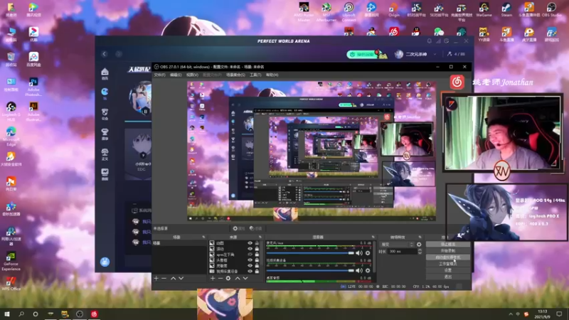Open 帮助(H) menu in OBS
Viewport: 569px width, 320px height.
(272, 75)
